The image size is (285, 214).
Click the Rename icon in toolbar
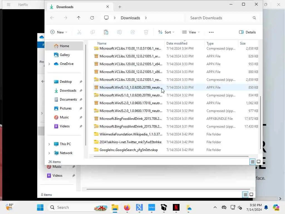[x=119, y=32]
